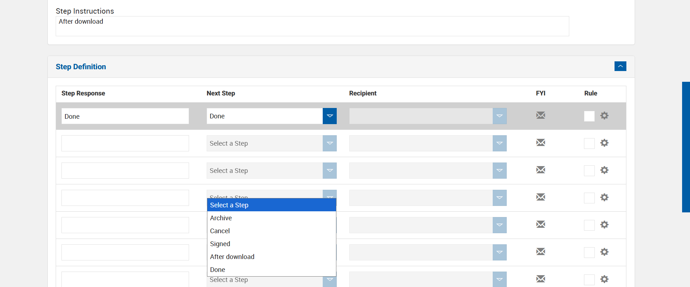Screen dimensions: 690x287
Task: Click the FYI envelope icon in second row
Action: tap(540, 142)
